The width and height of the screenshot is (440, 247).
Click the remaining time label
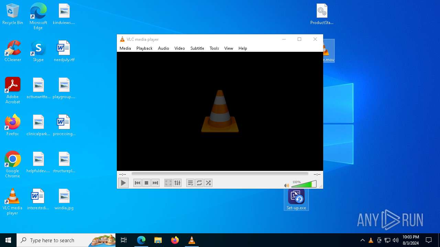tap(317, 174)
